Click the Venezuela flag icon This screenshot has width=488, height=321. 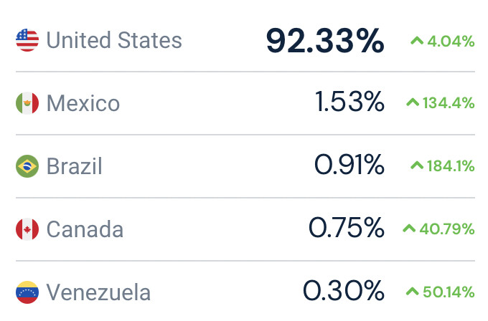point(27,292)
